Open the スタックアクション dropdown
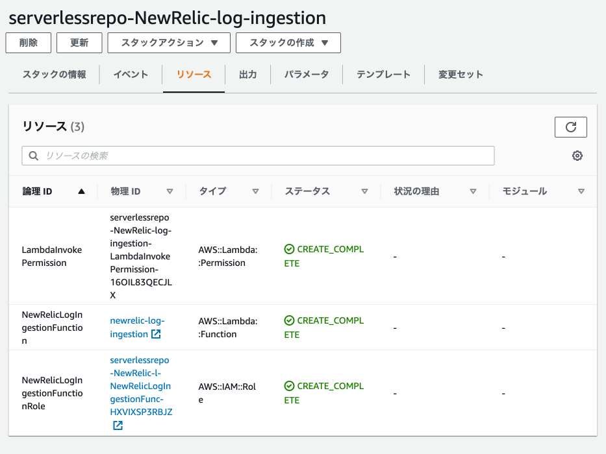The height and width of the screenshot is (454, 606). [169, 42]
